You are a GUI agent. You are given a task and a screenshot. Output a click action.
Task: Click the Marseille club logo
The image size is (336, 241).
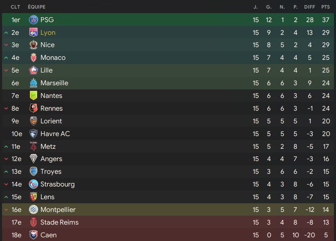click(x=34, y=83)
